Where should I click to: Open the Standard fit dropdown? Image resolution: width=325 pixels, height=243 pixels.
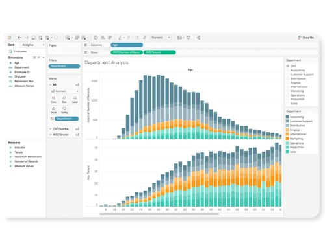pos(161,38)
